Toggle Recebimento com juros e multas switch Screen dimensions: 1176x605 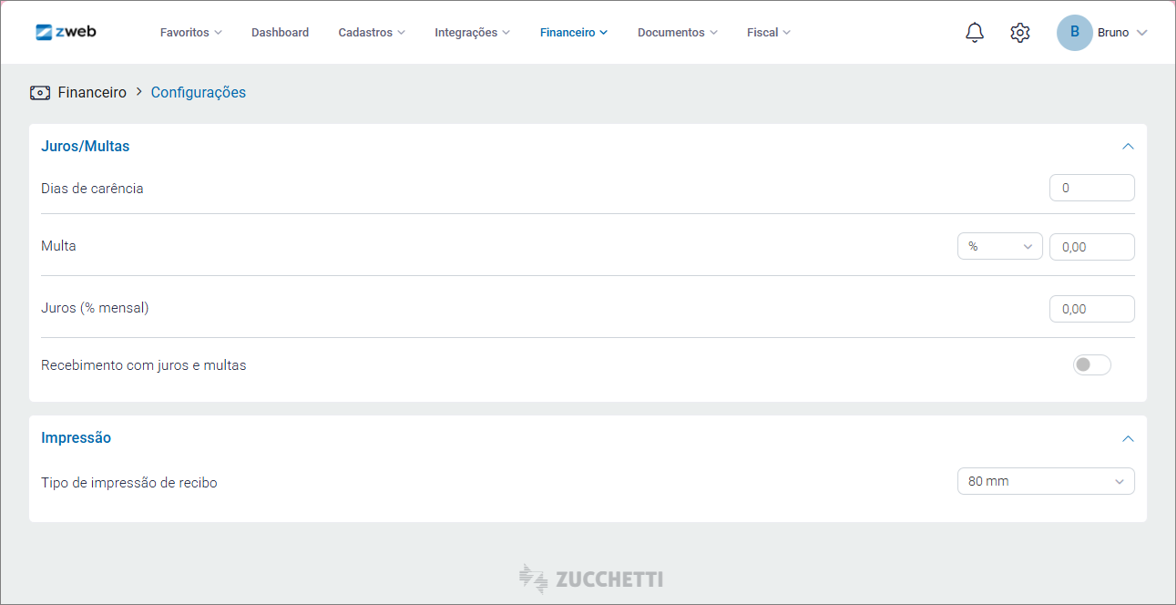click(1091, 365)
